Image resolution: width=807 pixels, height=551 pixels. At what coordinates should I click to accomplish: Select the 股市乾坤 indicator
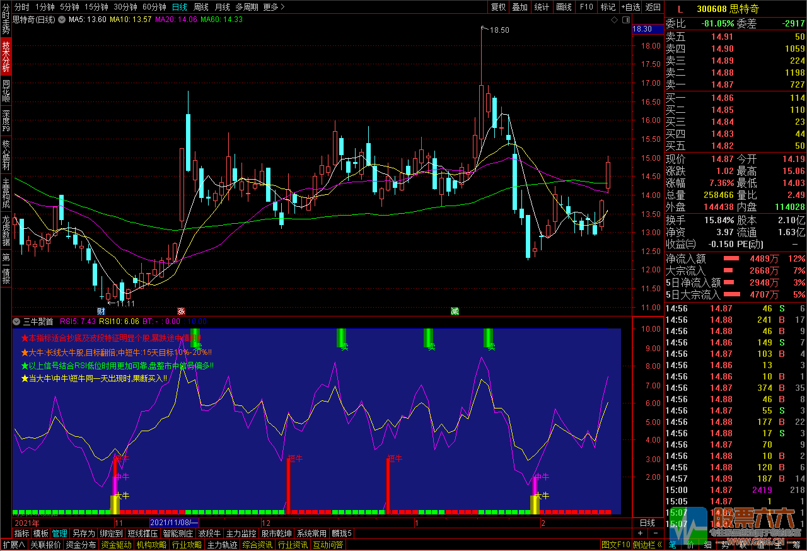pos(276,533)
